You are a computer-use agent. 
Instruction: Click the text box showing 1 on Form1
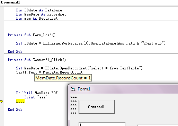[102, 124]
